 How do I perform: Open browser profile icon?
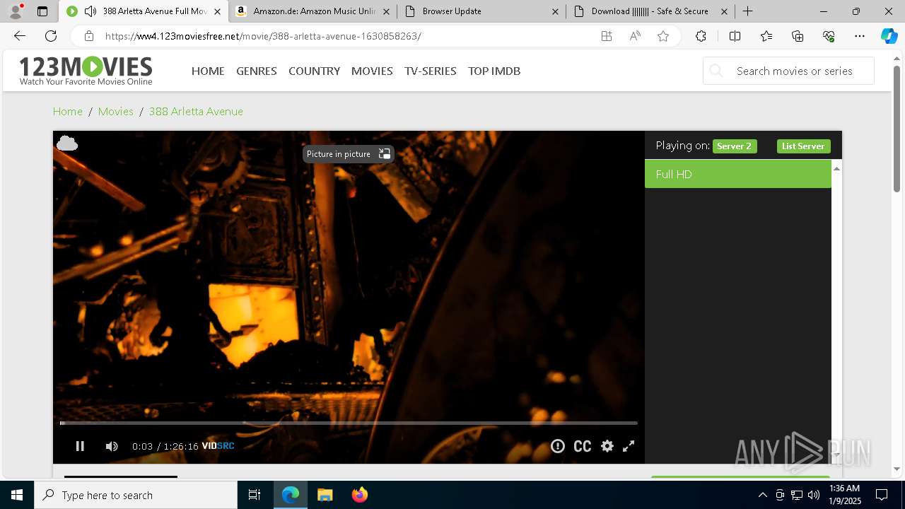pos(15,11)
